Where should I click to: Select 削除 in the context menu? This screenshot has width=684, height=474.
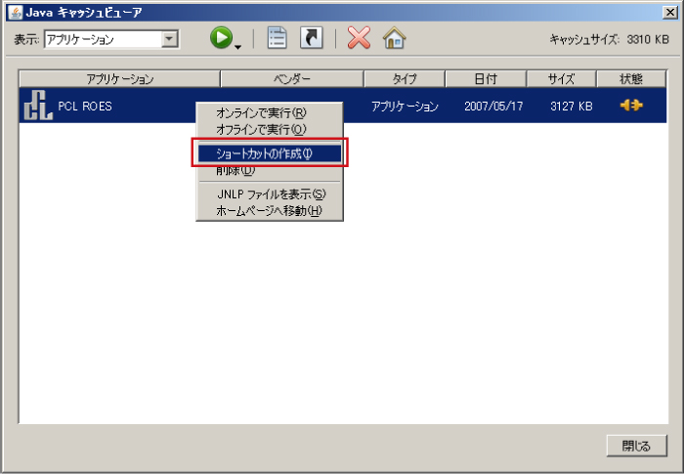tap(235, 171)
